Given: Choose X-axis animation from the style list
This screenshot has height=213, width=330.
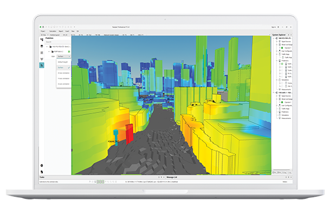Looking at the screenshot, I should coord(63,73).
